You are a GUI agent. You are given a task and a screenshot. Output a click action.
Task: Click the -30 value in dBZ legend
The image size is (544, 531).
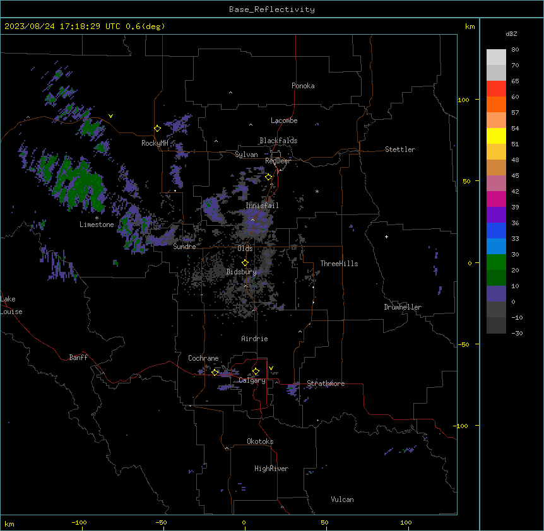pyautogui.click(x=517, y=334)
